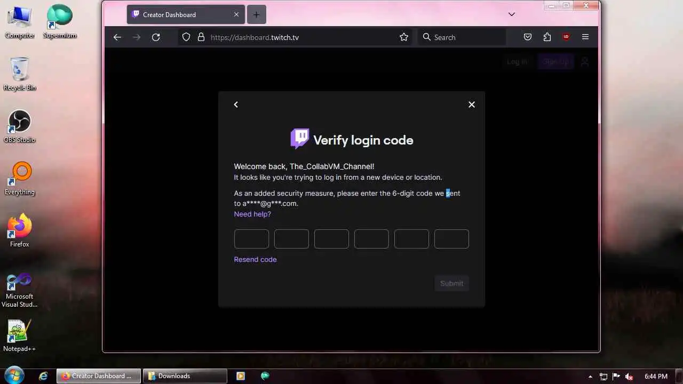Go back with the dialog's back arrow
This screenshot has height=384, width=683.
pyautogui.click(x=236, y=105)
